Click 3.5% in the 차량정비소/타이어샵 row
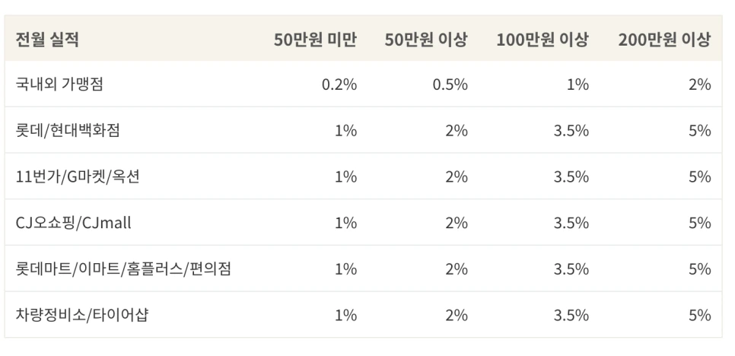This screenshot has width=735, height=356. coord(571,315)
